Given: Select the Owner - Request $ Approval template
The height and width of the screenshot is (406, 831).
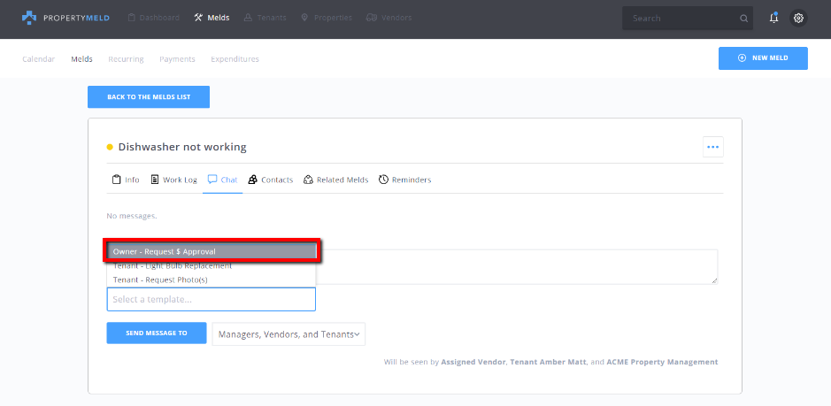Looking at the screenshot, I should click(x=212, y=251).
